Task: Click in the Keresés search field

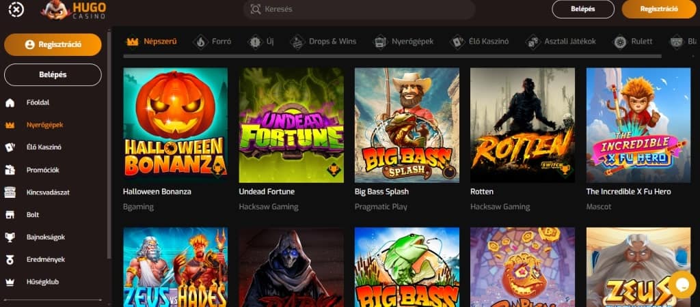Action: pyautogui.click(x=360, y=9)
